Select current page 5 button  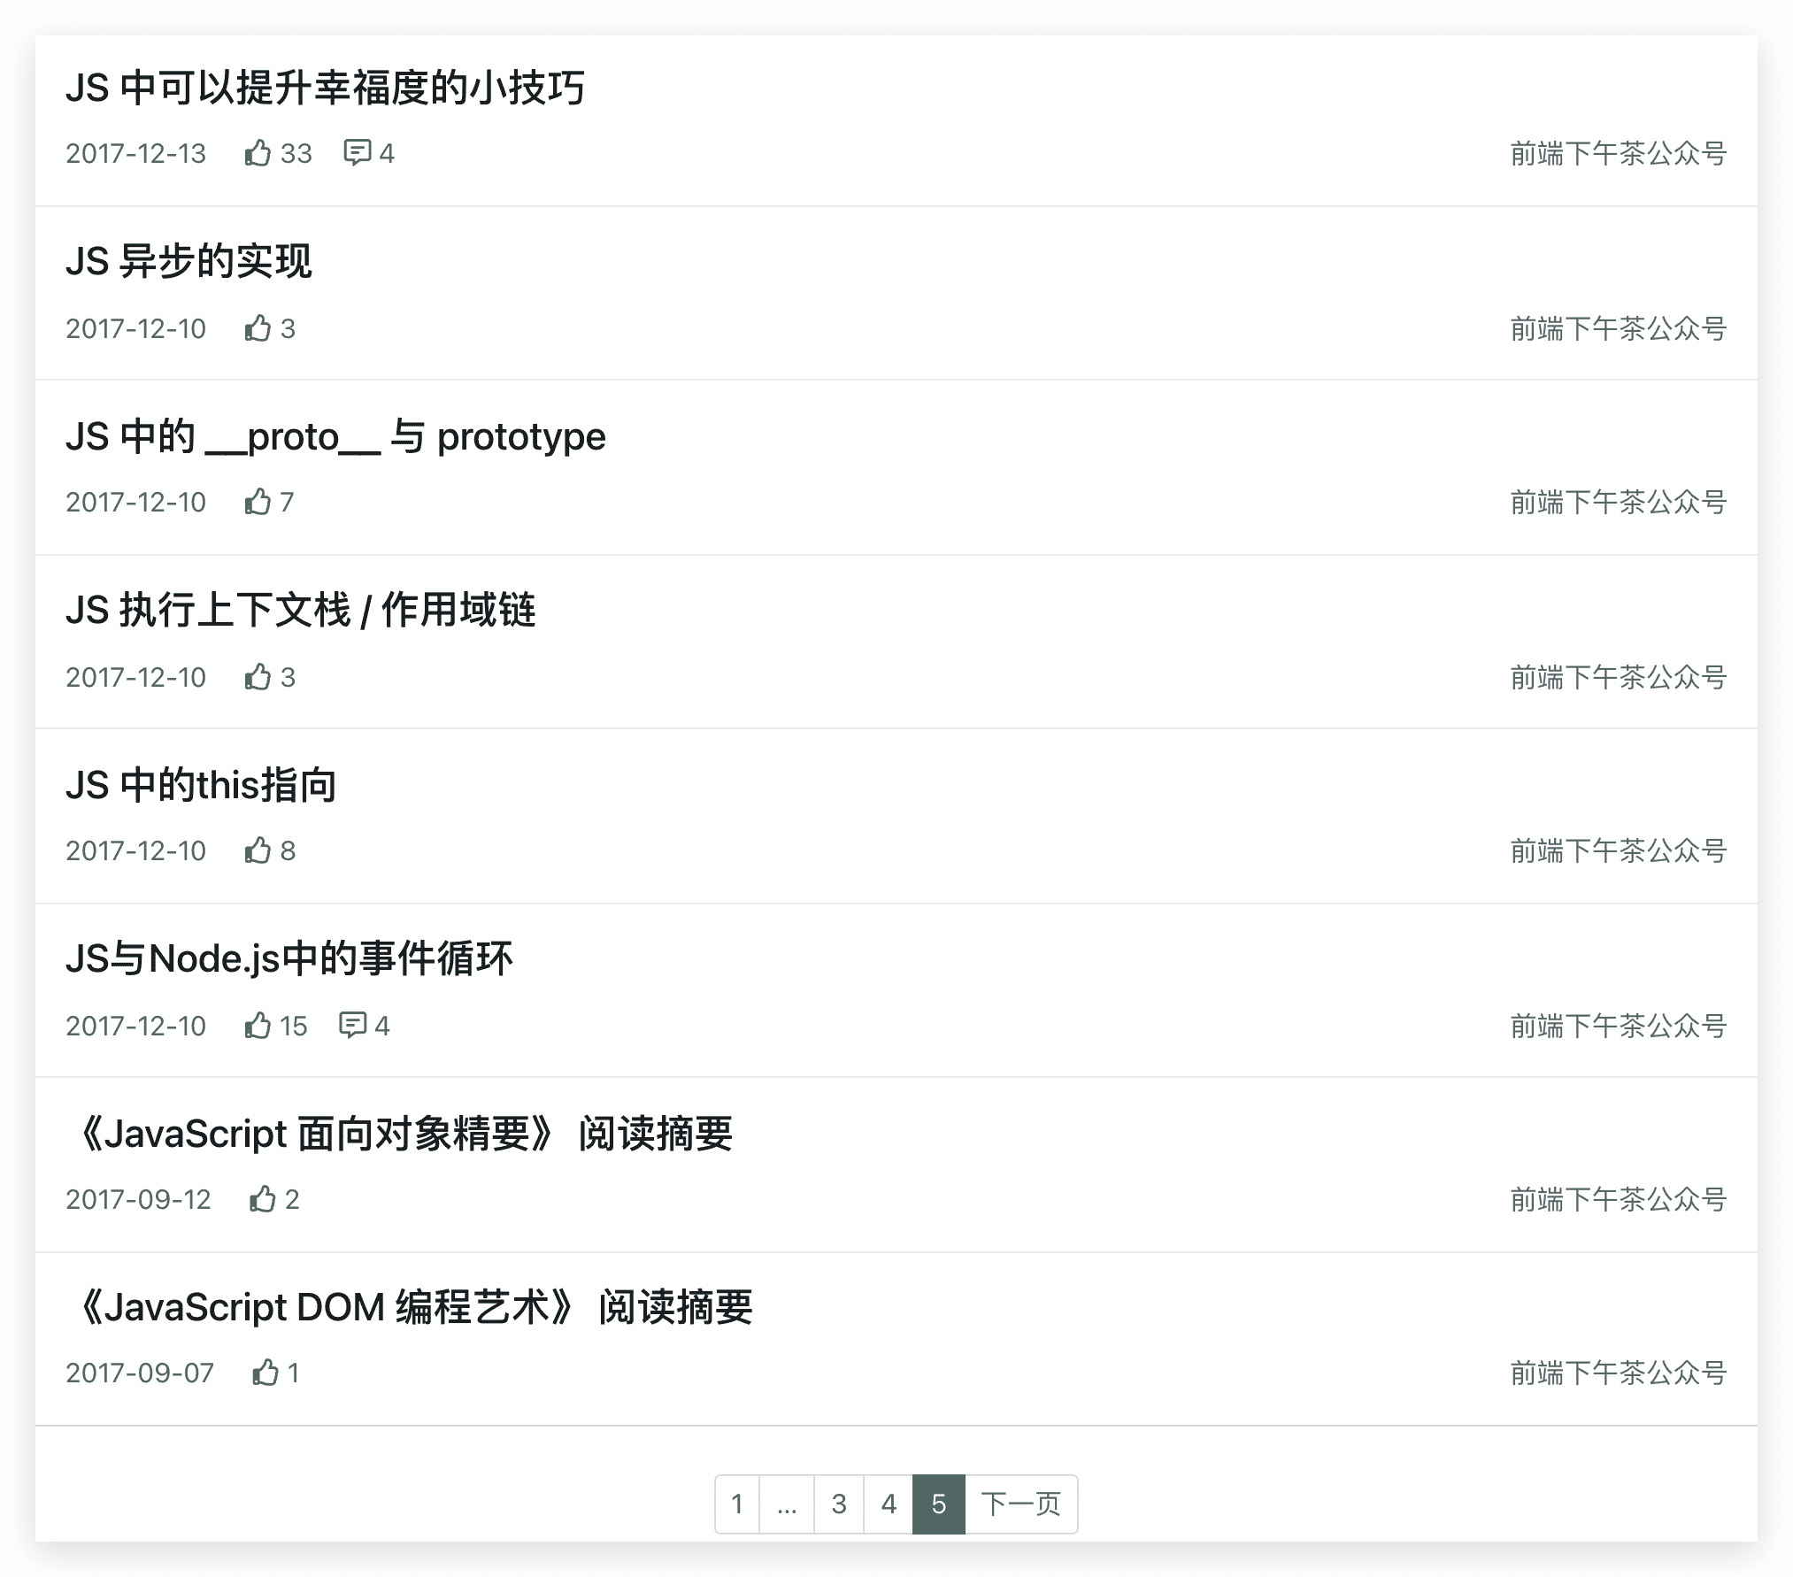click(939, 1504)
